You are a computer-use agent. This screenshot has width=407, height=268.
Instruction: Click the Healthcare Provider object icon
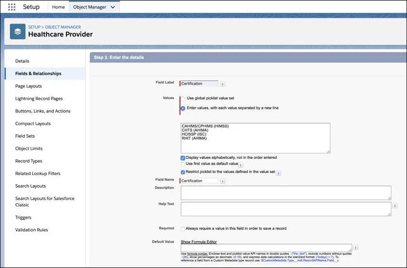tap(17, 32)
